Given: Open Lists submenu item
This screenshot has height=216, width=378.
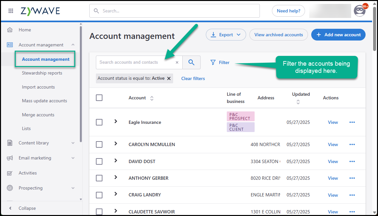Looking at the screenshot, I should [26, 129].
